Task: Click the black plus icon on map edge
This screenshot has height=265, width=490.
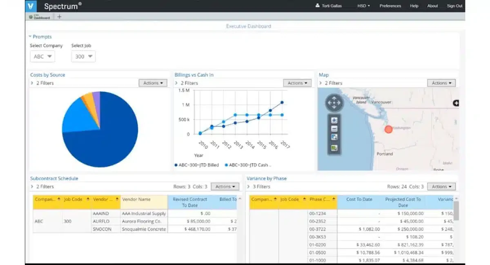Action: coord(456,104)
